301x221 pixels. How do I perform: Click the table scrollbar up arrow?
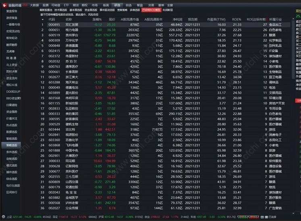coord(293,19)
